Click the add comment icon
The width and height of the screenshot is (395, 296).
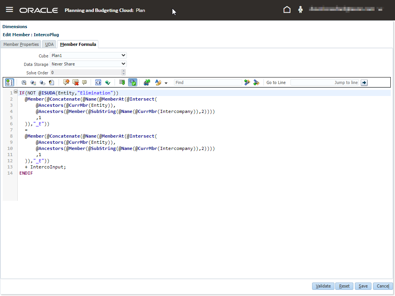tap(66, 82)
